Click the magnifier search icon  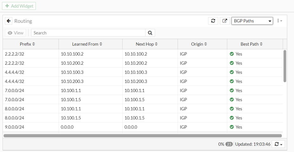(x=150, y=33)
